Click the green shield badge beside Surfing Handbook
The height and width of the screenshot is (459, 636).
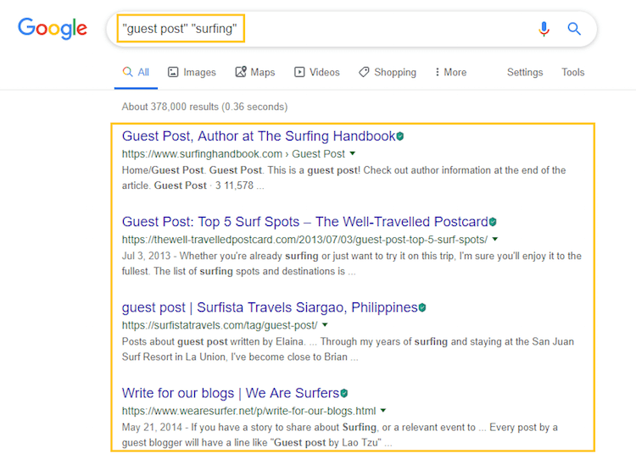pos(400,136)
